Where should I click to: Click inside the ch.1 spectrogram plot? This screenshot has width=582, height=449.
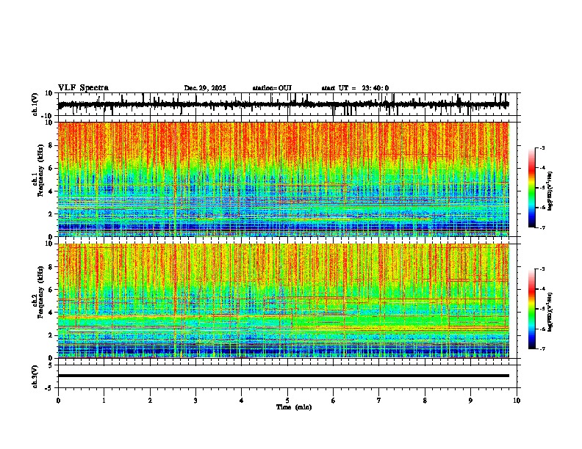tap(284, 179)
